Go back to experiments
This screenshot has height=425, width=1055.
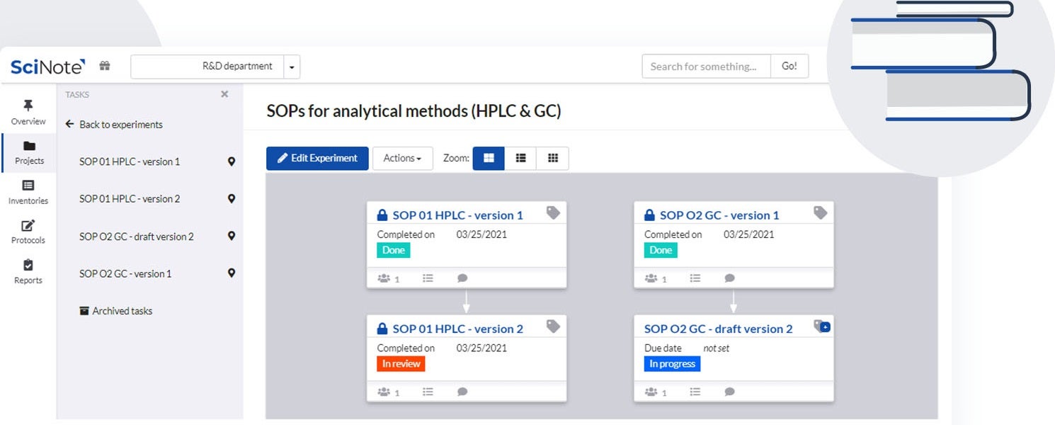click(x=114, y=125)
